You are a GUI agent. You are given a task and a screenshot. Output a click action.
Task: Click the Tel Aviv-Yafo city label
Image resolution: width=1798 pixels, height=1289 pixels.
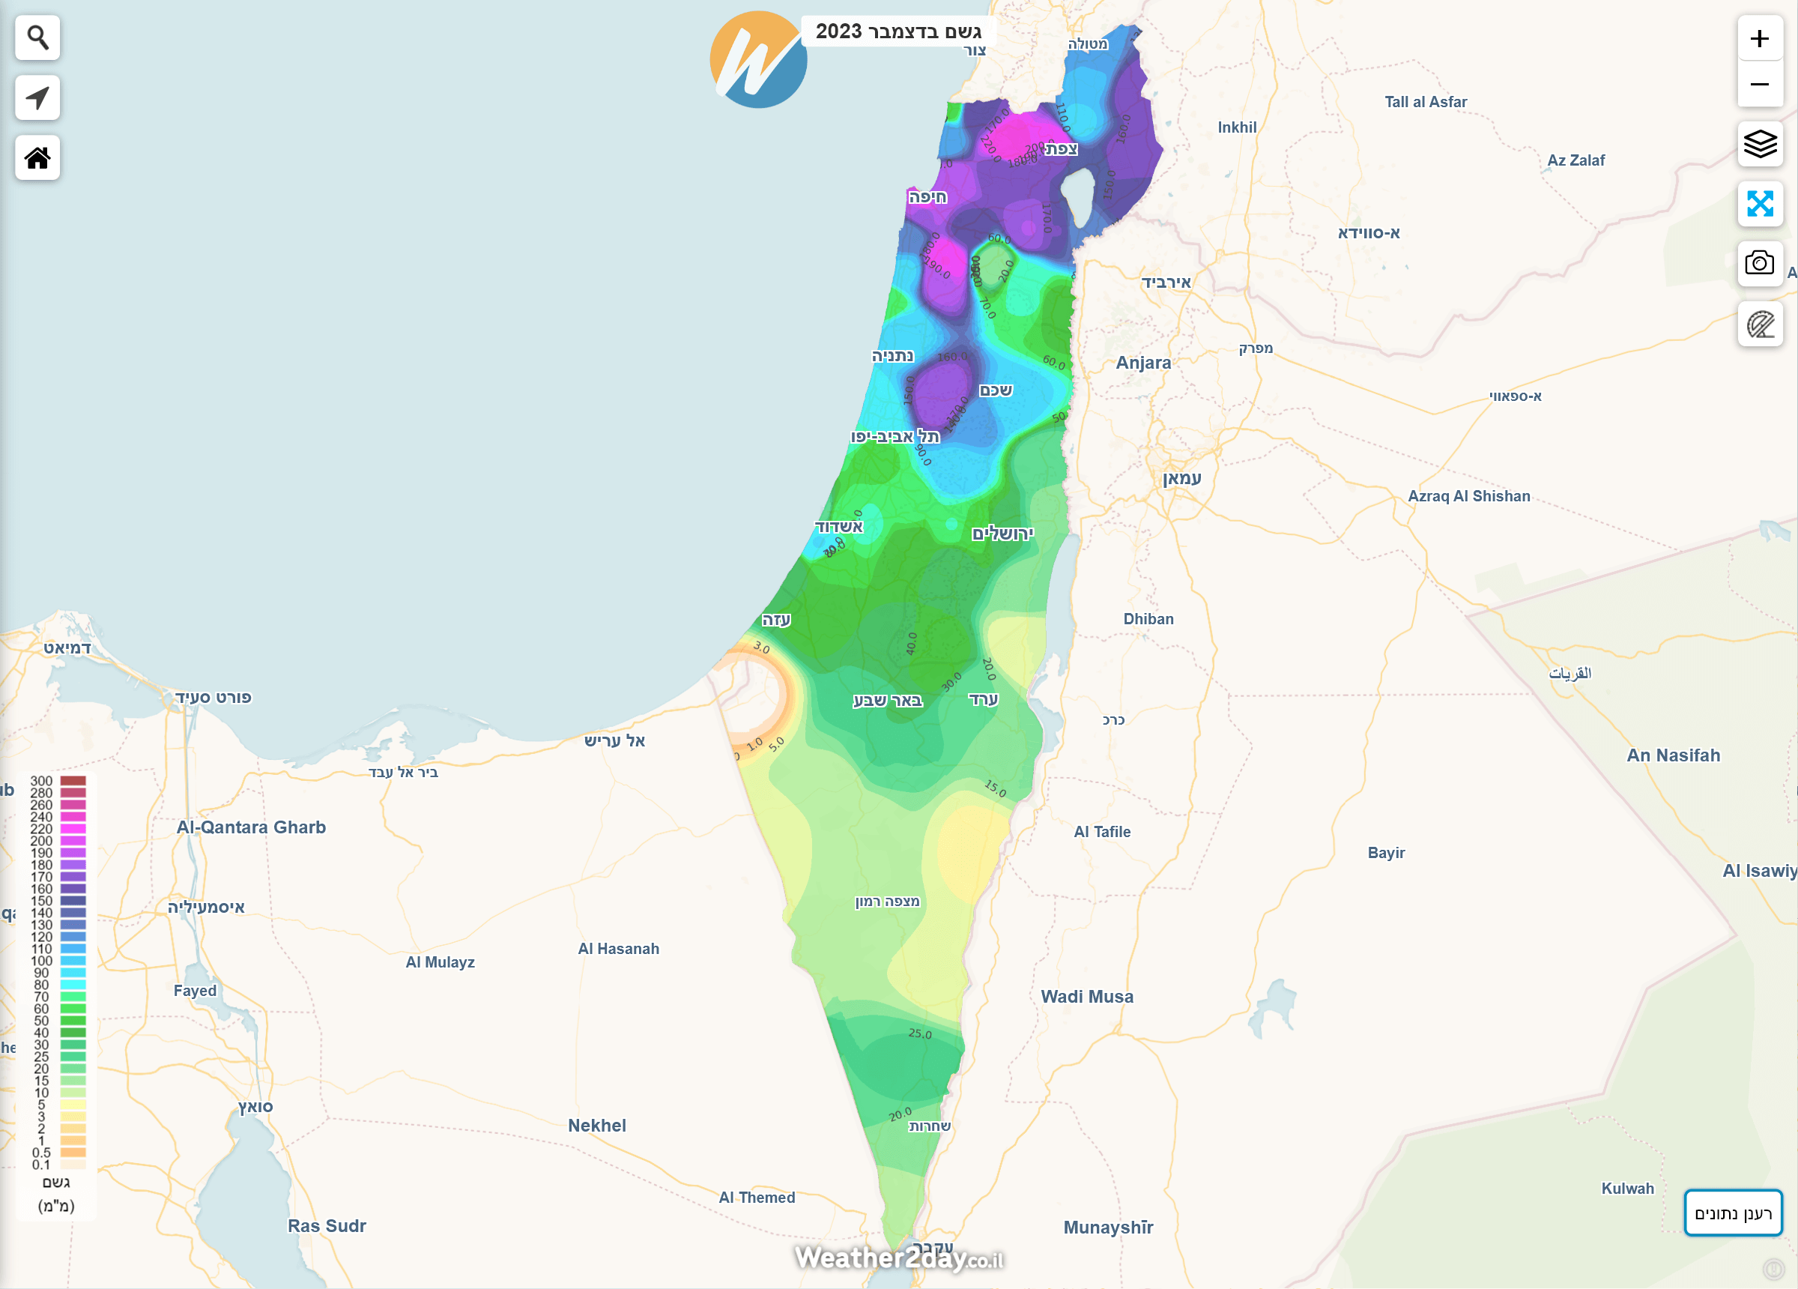pyautogui.click(x=895, y=437)
